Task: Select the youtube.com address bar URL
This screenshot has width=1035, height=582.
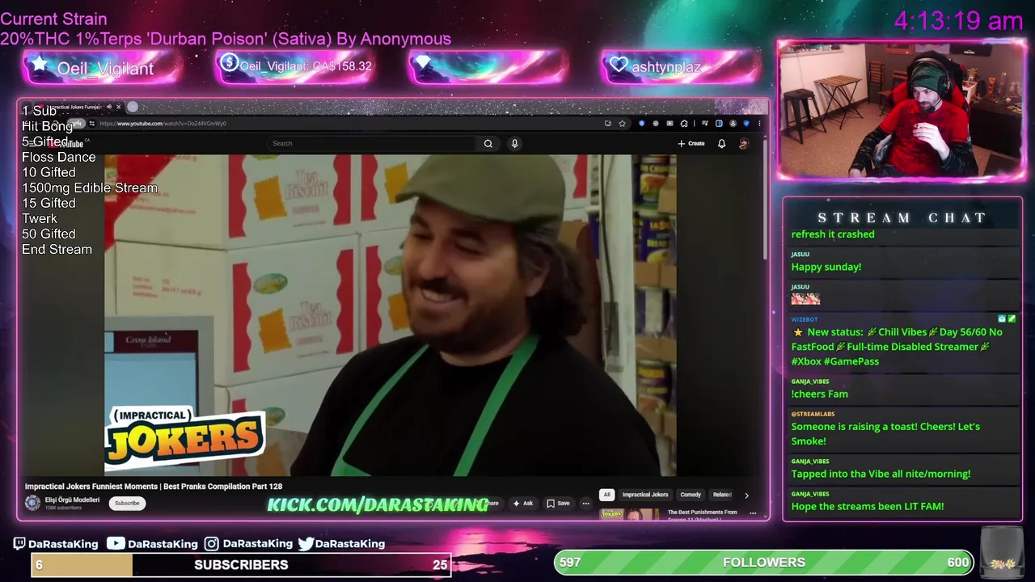Action: (x=163, y=124)
